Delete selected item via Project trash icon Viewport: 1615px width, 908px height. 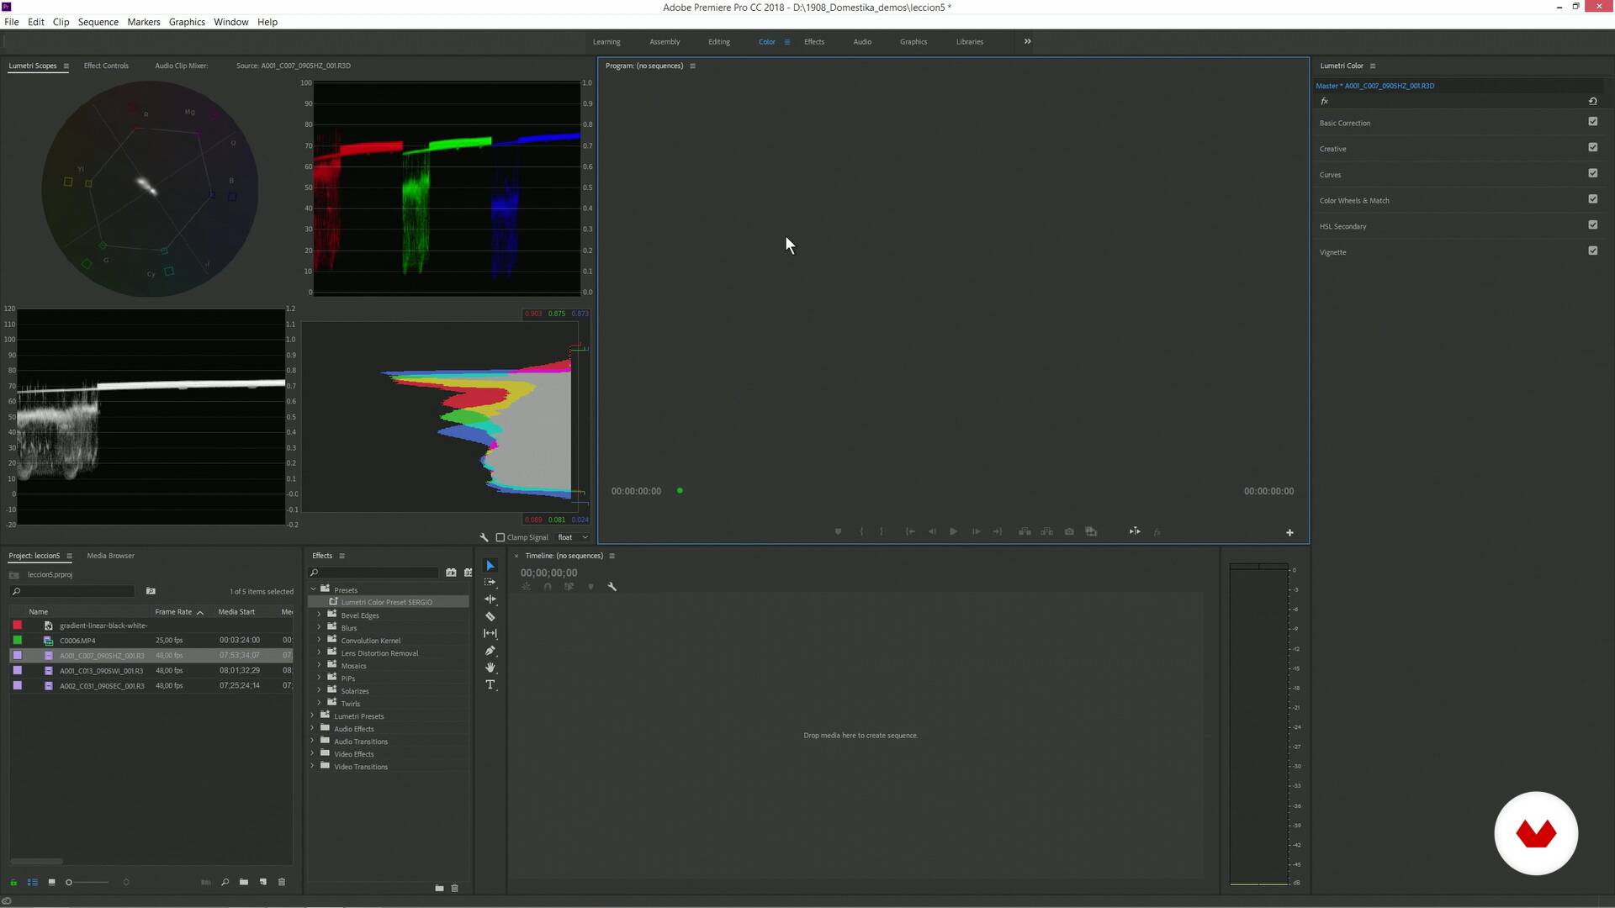point(282,882)
